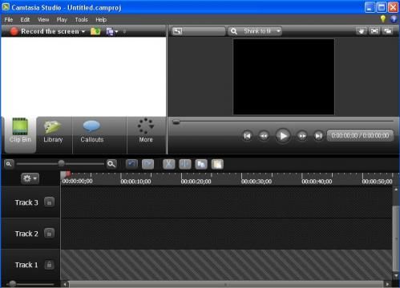
Task: Open the Edit menu
Action: click(25, 20)
